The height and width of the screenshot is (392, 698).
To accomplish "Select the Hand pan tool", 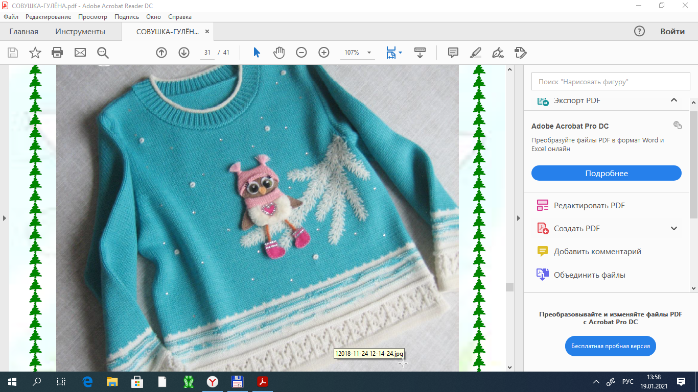I will click(x=278, y=53).
